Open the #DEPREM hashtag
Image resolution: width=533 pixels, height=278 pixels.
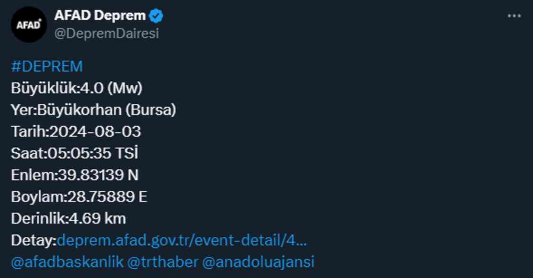point(47,66)
